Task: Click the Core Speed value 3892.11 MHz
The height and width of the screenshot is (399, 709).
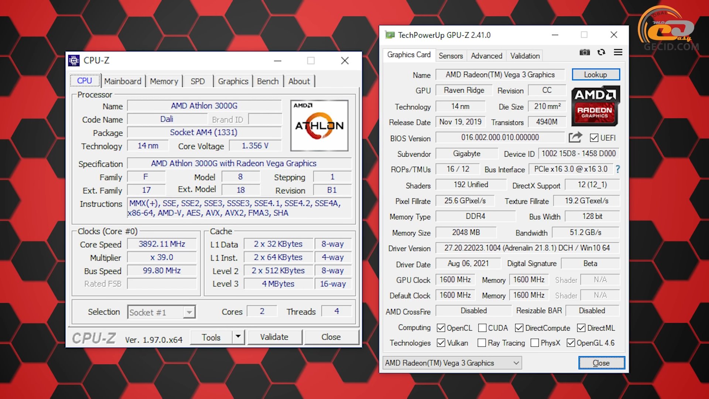Action: coord(162,244)
